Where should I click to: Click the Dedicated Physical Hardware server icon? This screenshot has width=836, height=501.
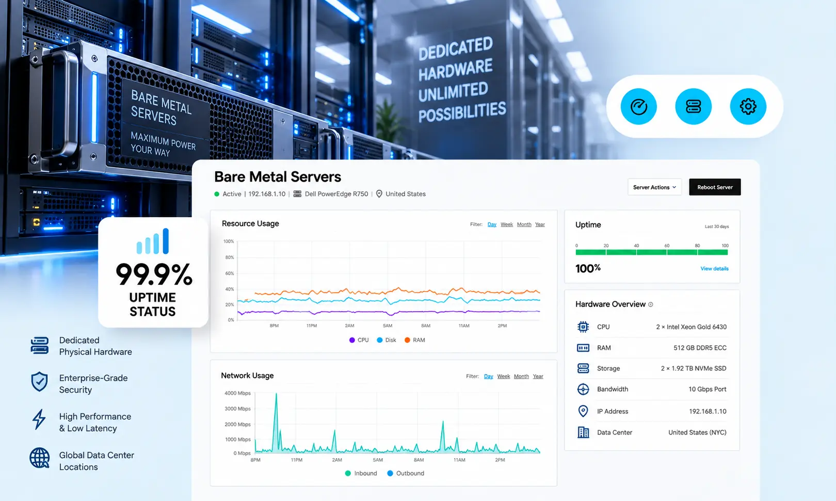40,346
